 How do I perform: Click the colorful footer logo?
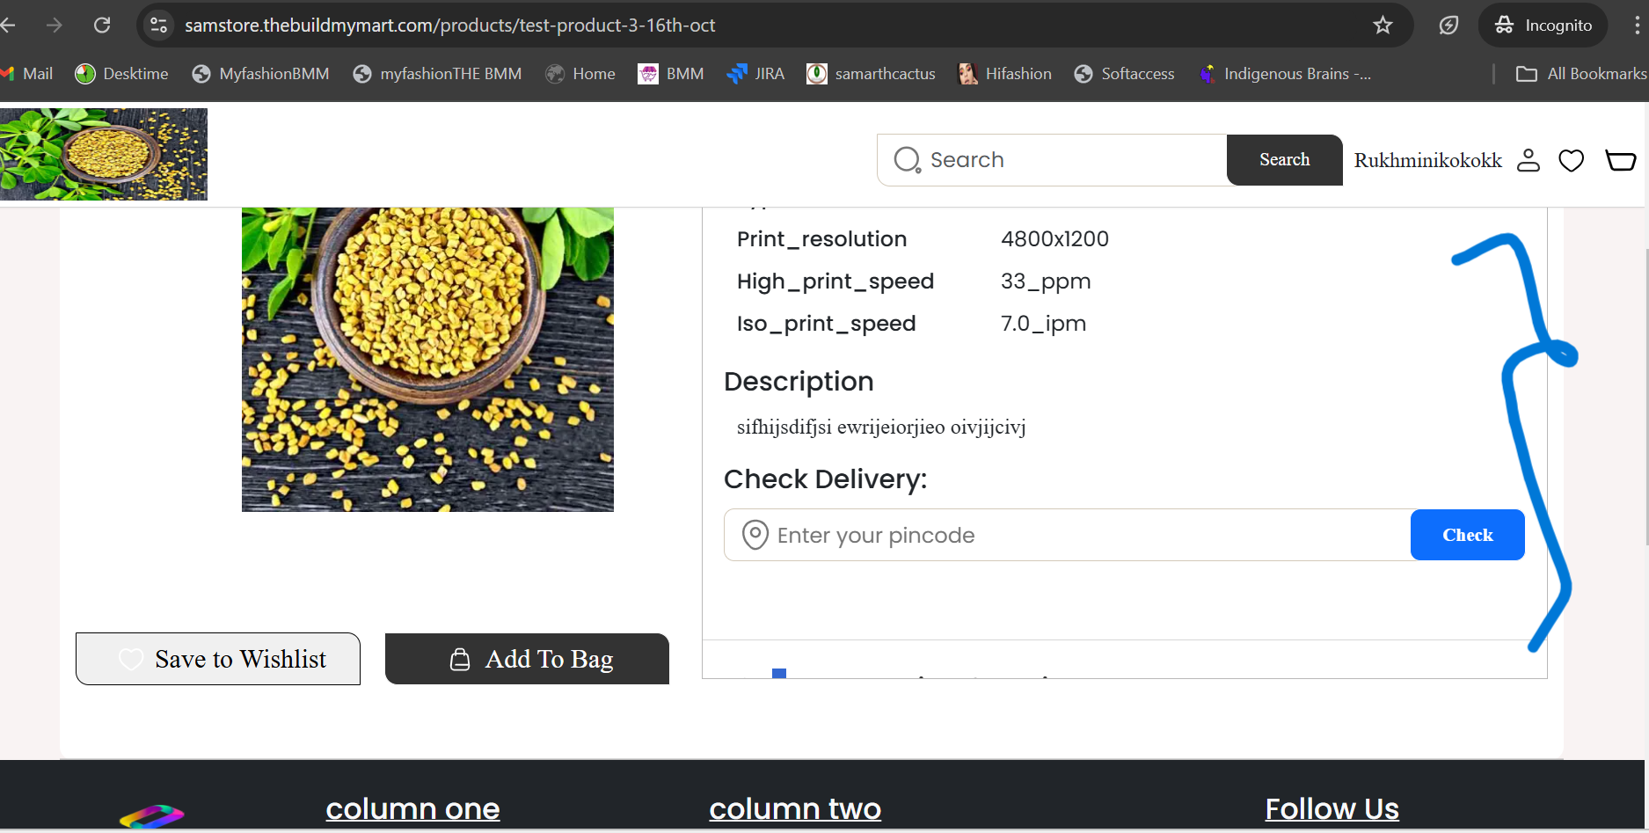point(152,816)
